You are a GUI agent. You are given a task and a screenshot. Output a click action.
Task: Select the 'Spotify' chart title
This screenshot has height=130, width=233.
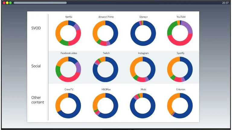coord(180,53)
